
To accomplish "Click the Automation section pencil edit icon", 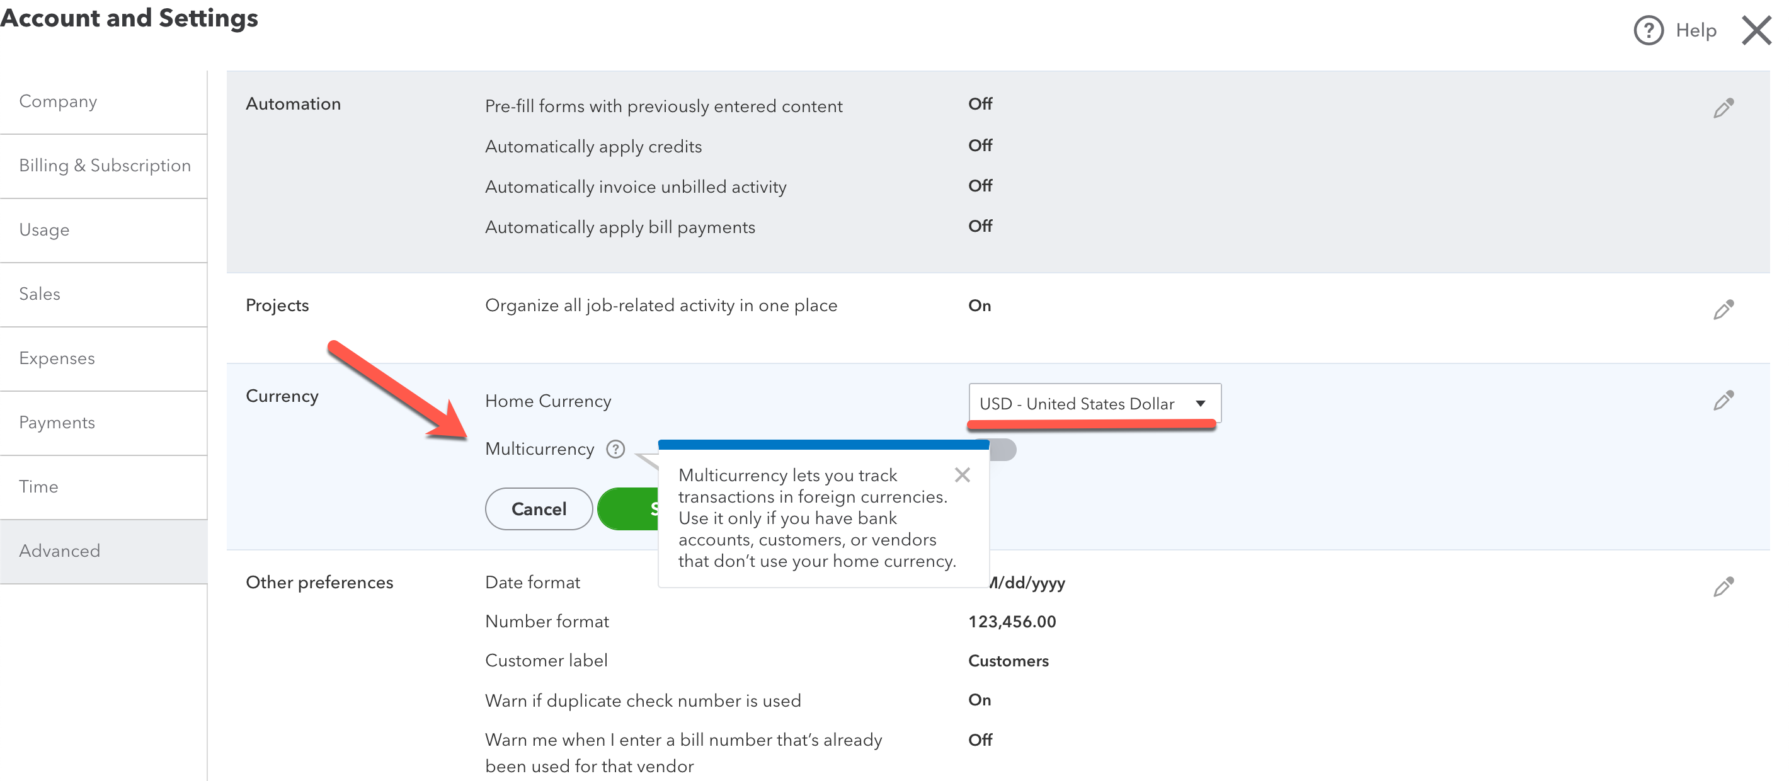I will click(x=1722, y=108).
